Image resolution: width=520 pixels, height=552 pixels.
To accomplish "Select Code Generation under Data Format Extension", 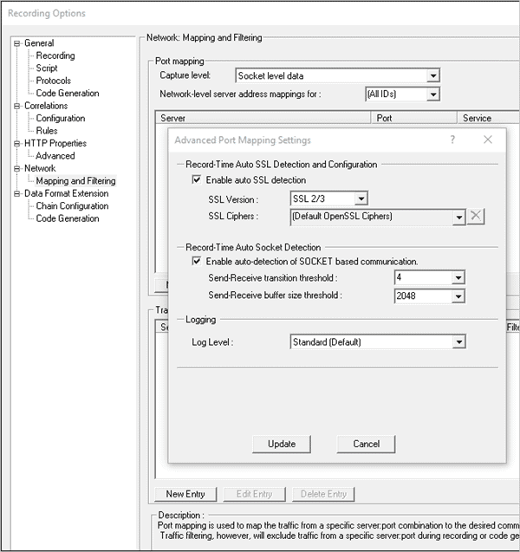I will (x=68, y=218).
